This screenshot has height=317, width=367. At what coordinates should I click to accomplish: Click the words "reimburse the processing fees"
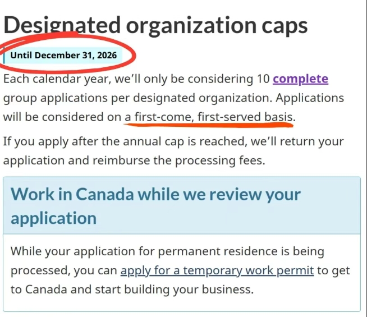179,160
